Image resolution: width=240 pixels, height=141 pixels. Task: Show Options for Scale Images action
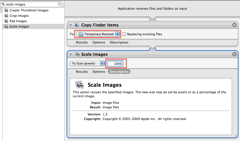click(x=99, y=72)
